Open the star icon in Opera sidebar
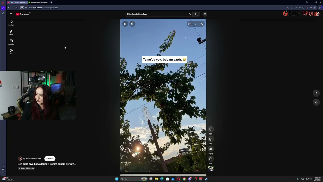 coord(3,13)
